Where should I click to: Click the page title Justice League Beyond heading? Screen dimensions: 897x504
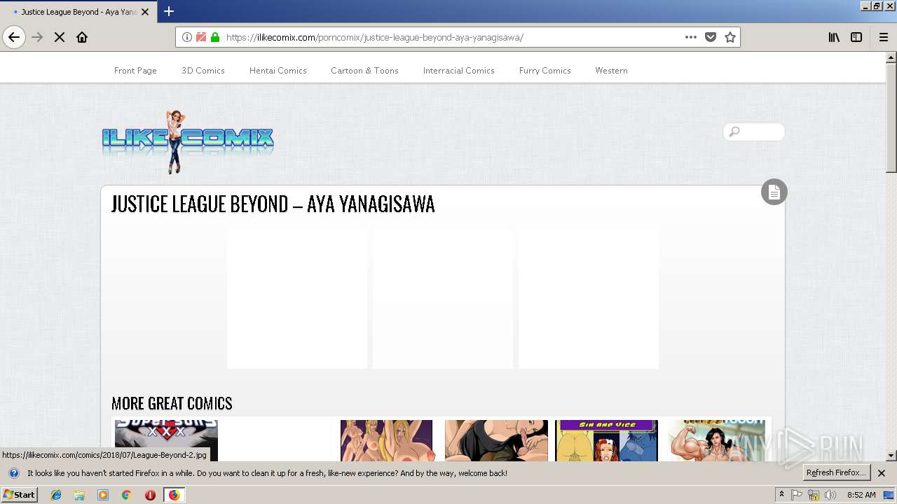coord(273,204)
